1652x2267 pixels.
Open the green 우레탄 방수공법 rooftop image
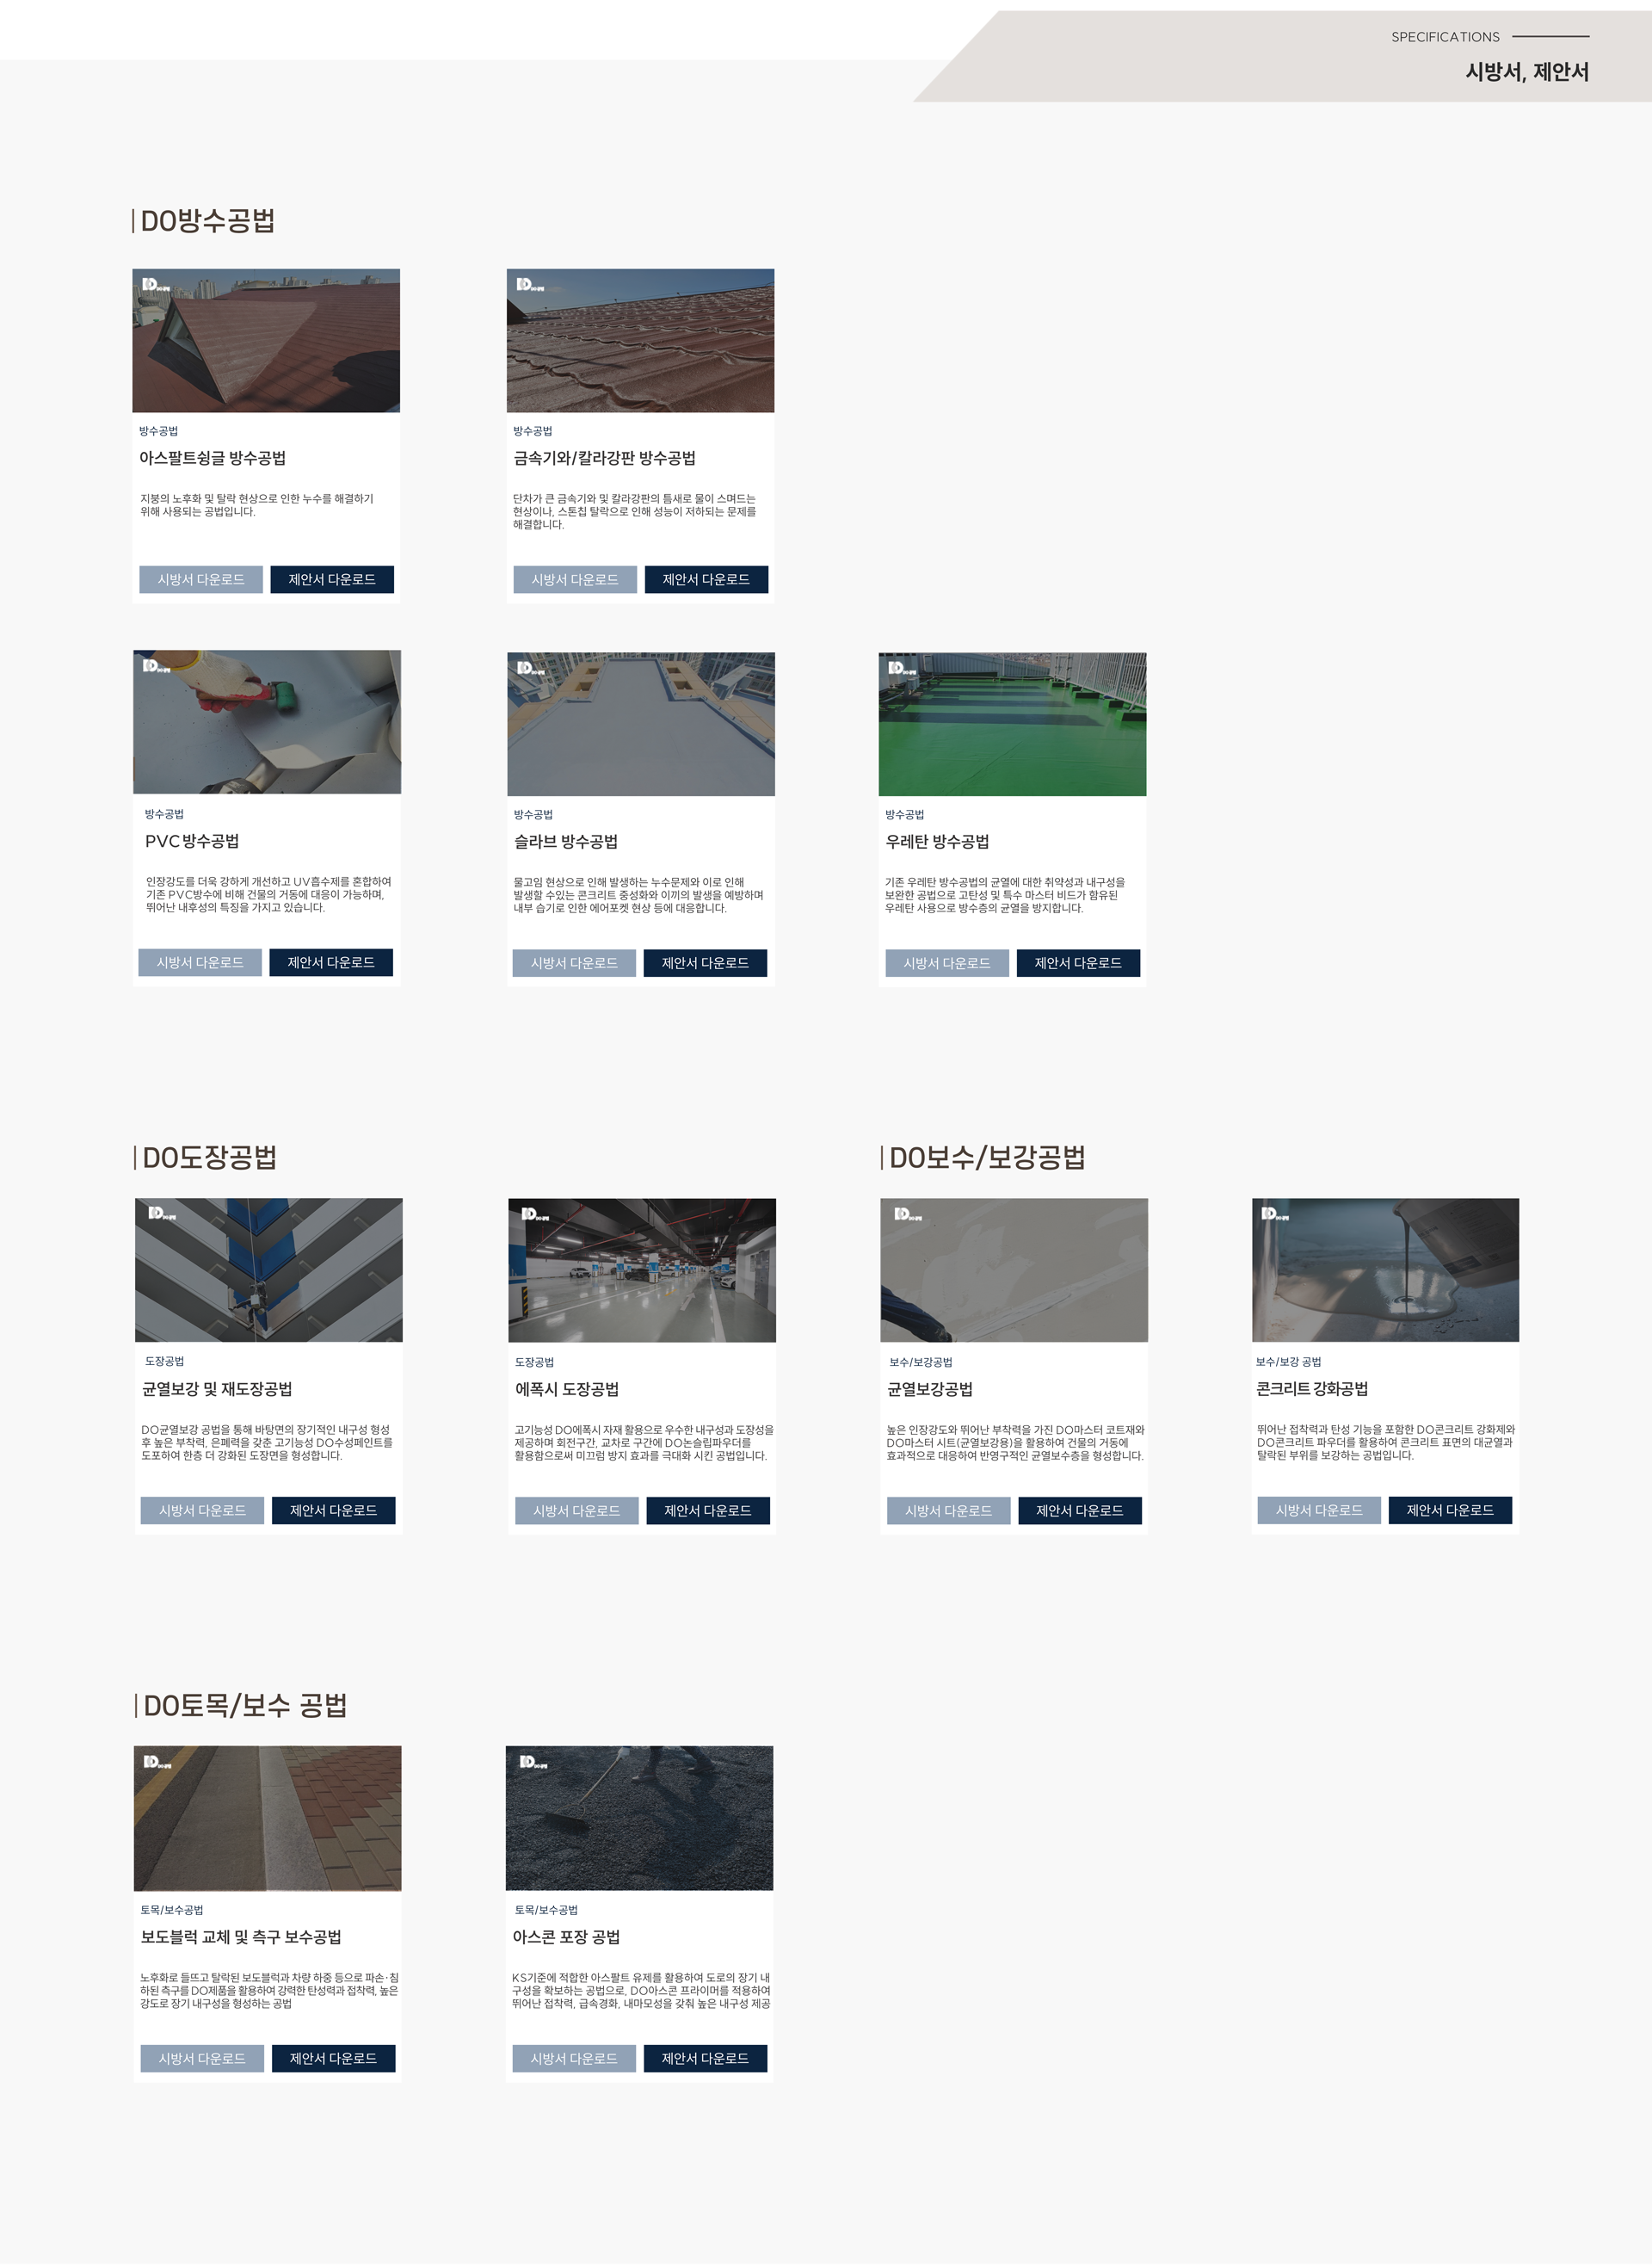(x=1012, y=725)
